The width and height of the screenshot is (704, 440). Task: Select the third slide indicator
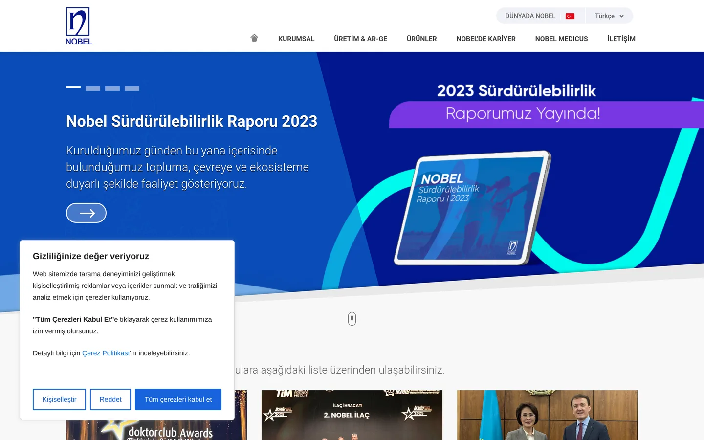(112, 88)
